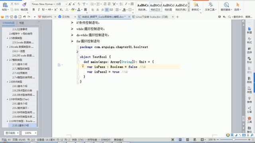Click the redo arrow icon
The image size is (255, 143).
click(x=29, y=17)
